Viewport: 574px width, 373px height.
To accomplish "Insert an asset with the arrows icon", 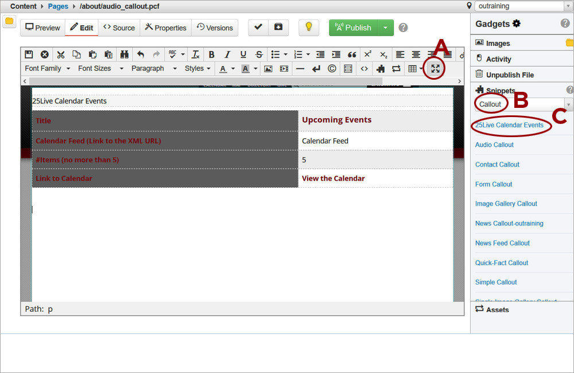I will coord(396,69).
